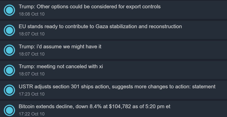Click the 17:23 Oct 10 timestamp
Image resolution: width=227 pixels, height=117 pixels.
click(32, 94)
